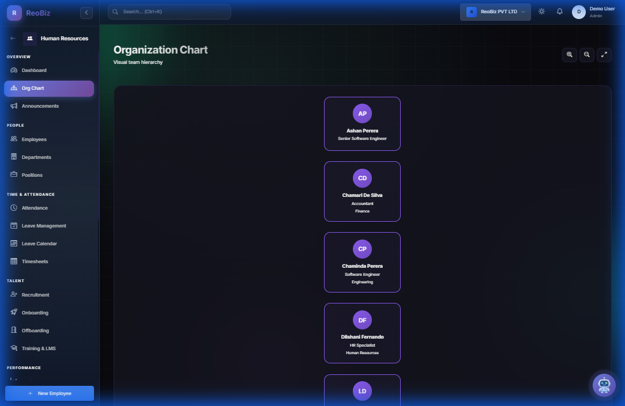This screenshot has width=625, height=406.
Task: Open Onboarding under Talent
Action: pyautogui.click(x=35, y=312)
